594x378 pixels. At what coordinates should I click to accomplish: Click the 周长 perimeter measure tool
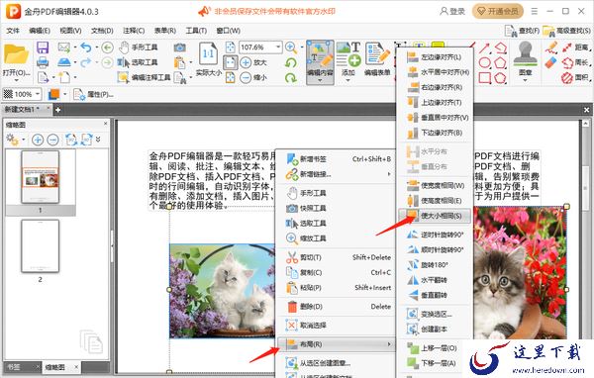(x=576, y=62)
